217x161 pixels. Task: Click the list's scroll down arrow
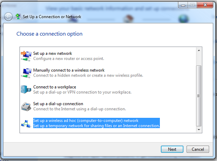[x=199, y=129]
